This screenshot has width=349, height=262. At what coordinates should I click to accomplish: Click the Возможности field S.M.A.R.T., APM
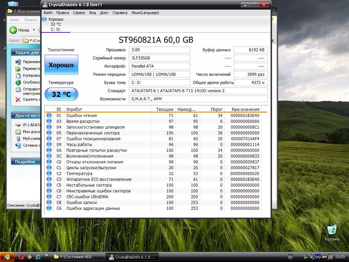(x=198, y=99)
